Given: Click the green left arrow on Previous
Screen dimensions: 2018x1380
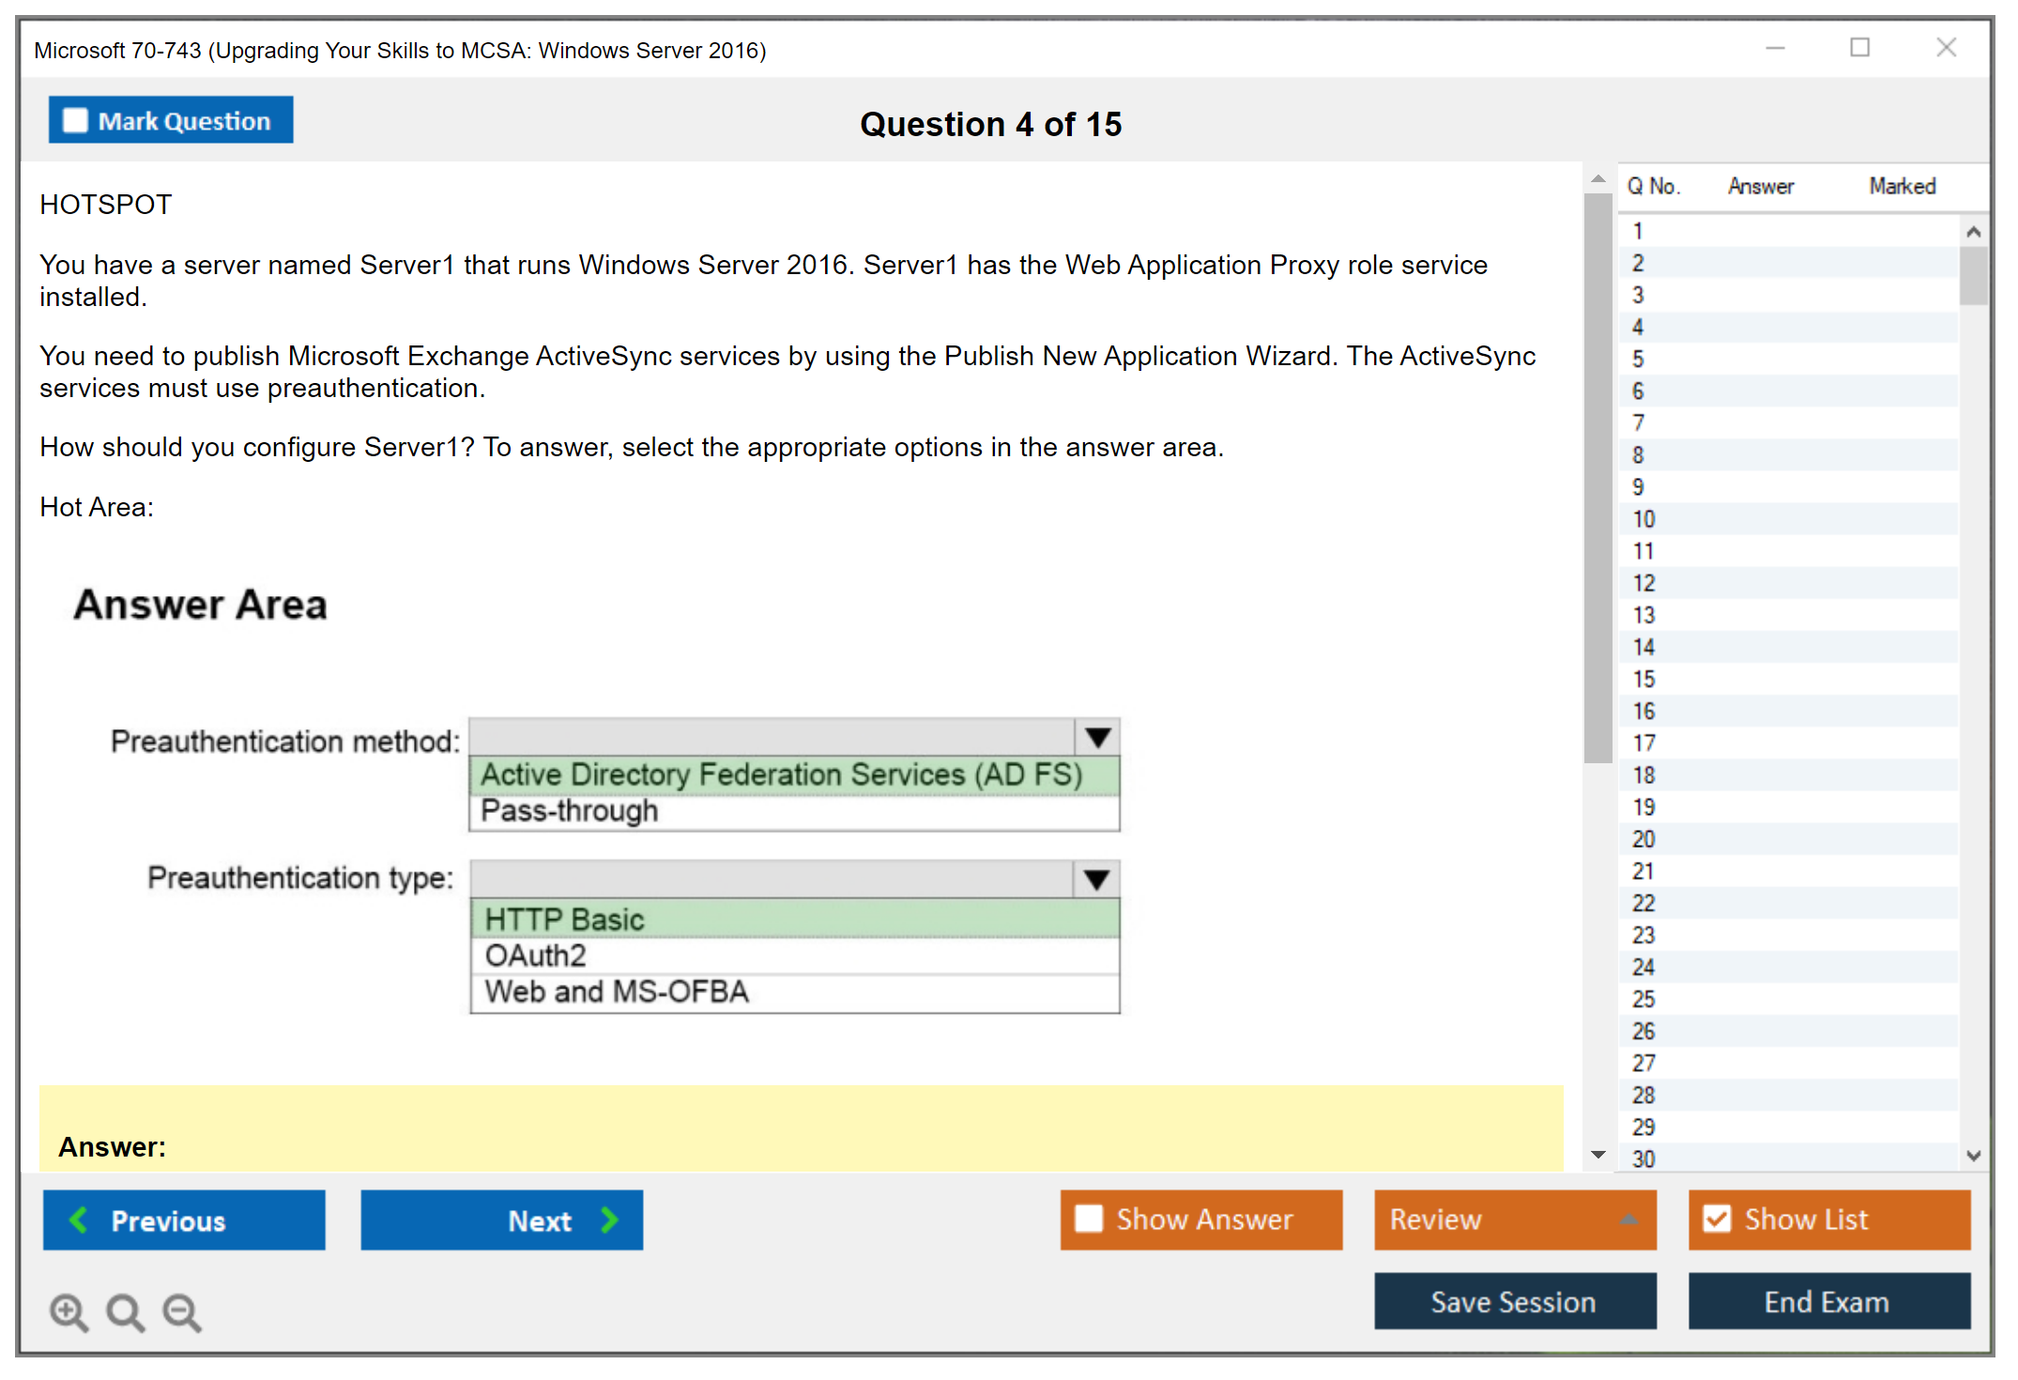Looking at the screenshot, I should 80,1220.
